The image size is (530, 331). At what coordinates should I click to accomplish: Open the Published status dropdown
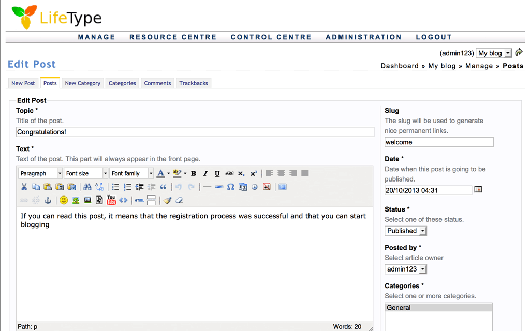[406, 231]
